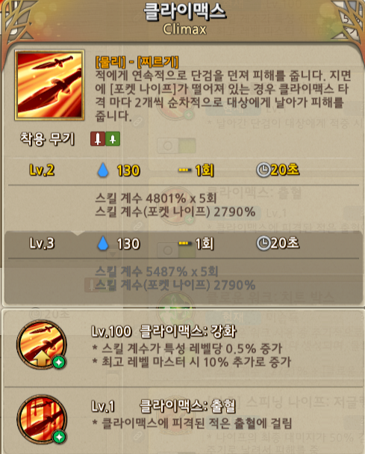Click the 스킬 계수 4801% x 5회 text
The width and height of the screenshot is (365, 454).
(156, 198)
